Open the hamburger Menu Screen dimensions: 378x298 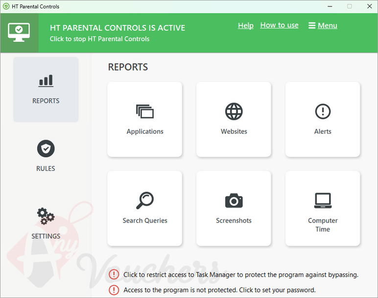[323, 25]
